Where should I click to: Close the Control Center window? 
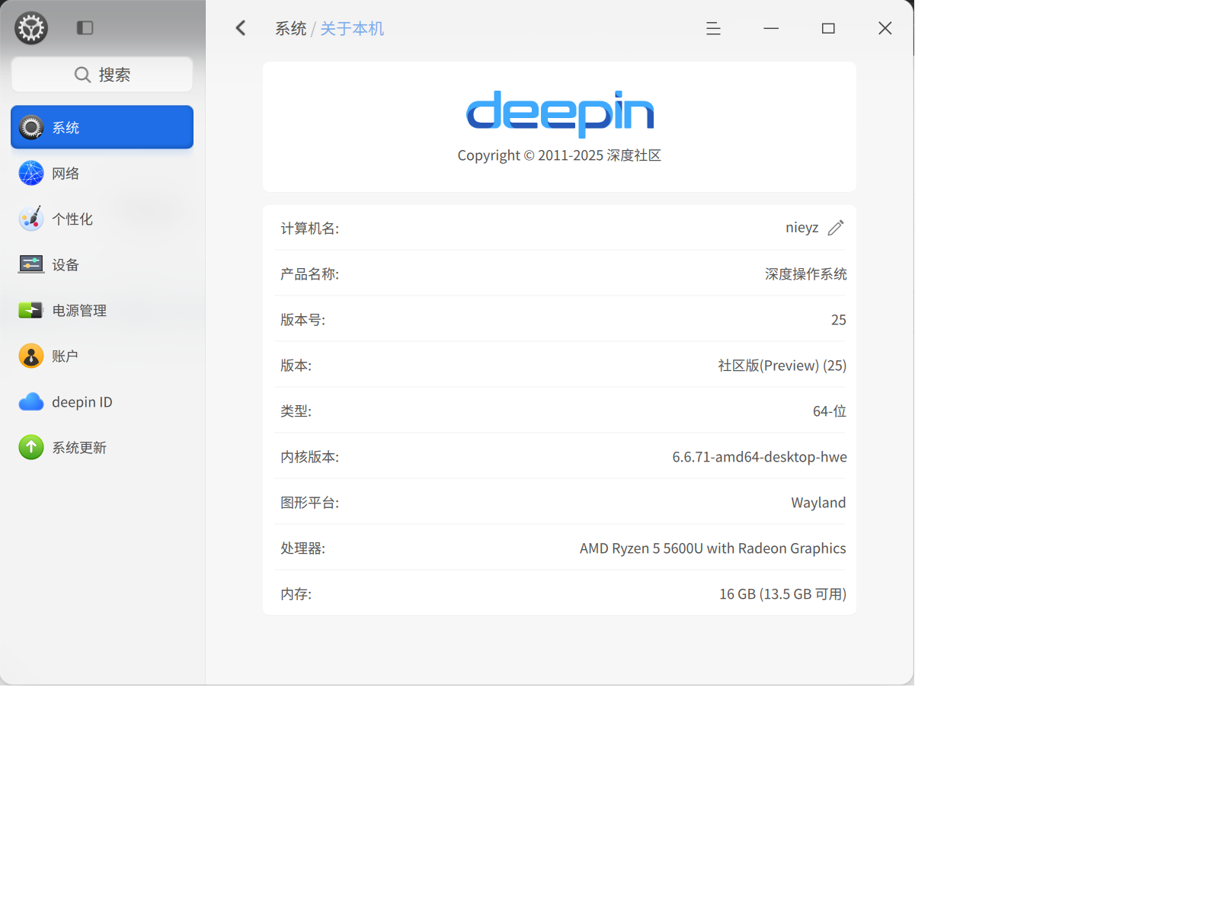[885, 28]
